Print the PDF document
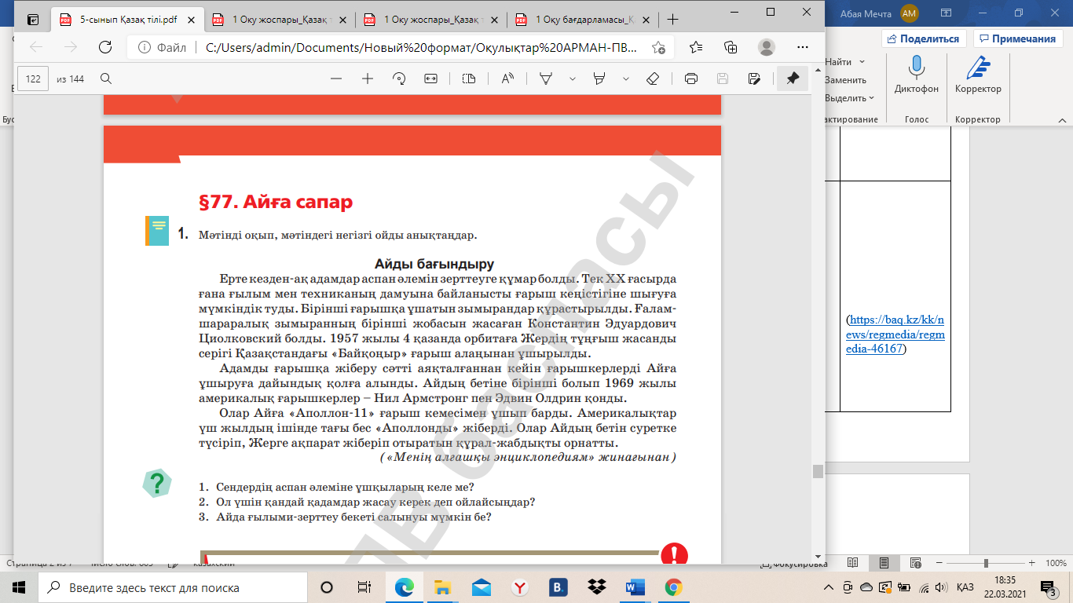 tap(691, 79)
